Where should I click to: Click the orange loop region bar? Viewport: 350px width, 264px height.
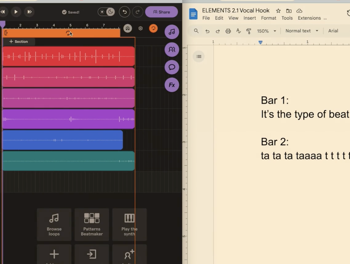click(x=61, y=33)
